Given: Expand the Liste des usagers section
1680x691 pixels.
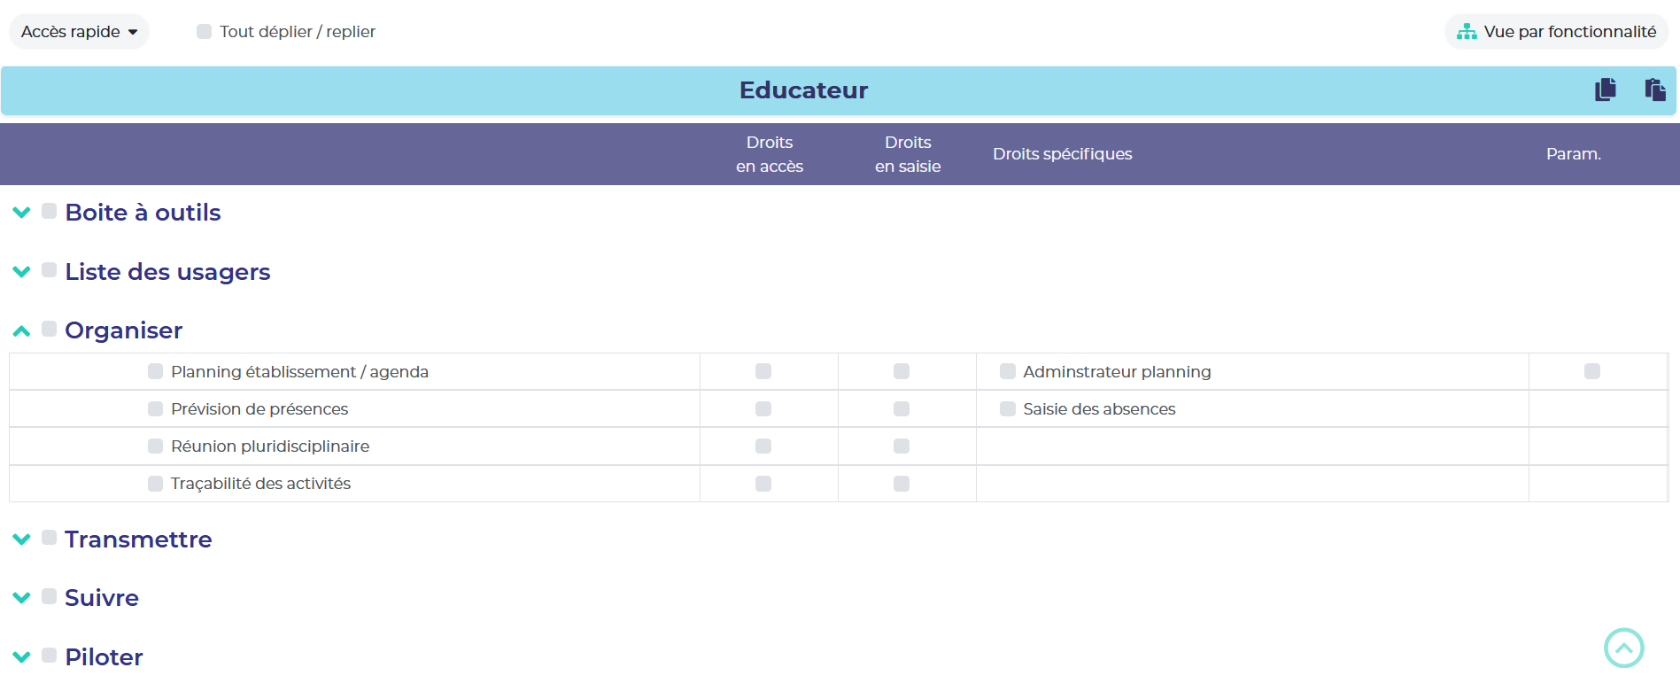Looking at the screenshot, I should [x=22, y=272].
